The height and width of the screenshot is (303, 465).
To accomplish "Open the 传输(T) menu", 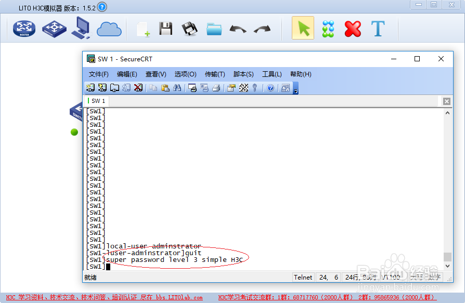I will point(215,74).
